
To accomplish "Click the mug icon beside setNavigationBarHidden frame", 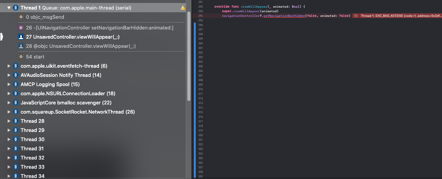I will 21,28.
